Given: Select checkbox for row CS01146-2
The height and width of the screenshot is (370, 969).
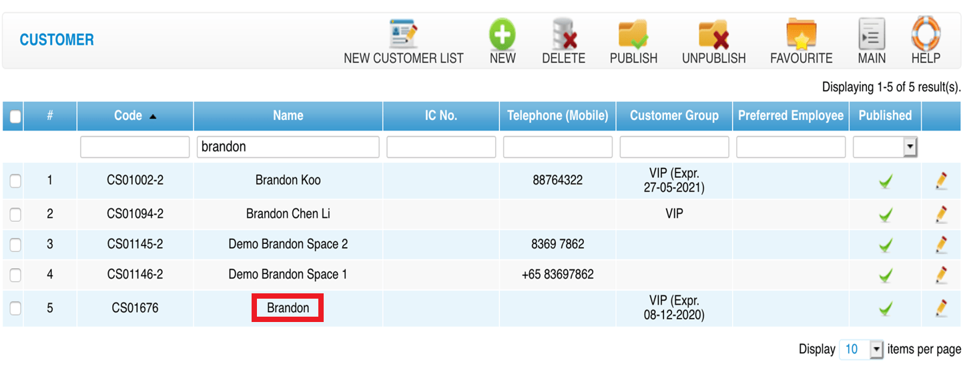Looking at the screenshot, I should [x=15, y=275].
